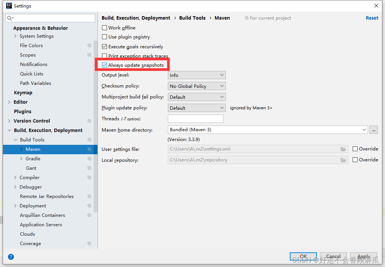The image size is (385, 267).
Task: Click the Local repository path field
Action: point(258,160)
